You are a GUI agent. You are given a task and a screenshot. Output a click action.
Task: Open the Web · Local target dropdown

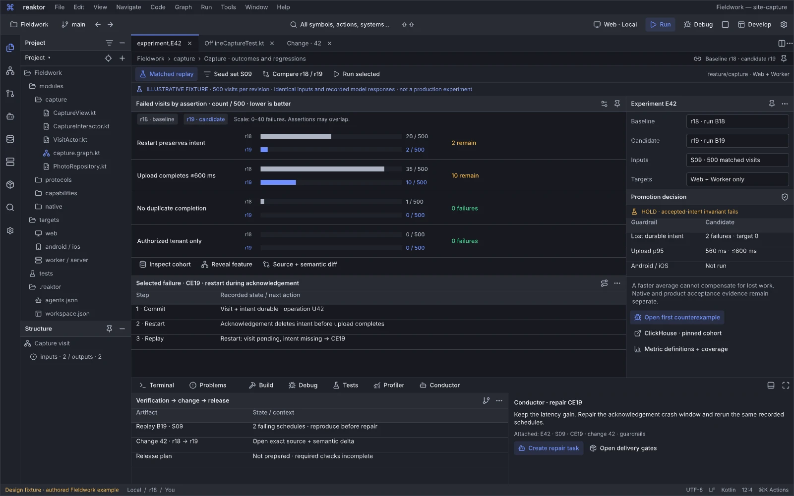[x=615, y=24]
